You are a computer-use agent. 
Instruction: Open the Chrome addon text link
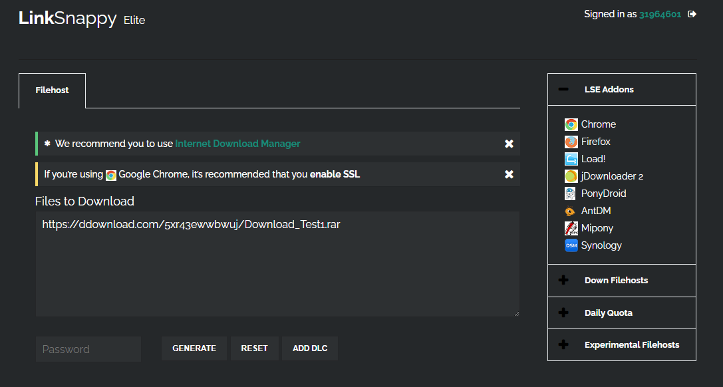599,124
